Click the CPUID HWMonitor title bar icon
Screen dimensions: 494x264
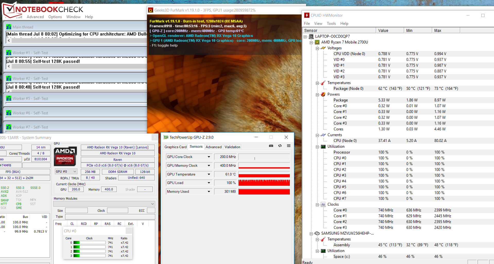307,15
